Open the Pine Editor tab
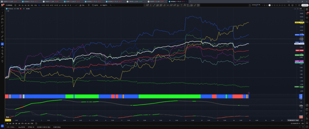Viewport: 309px width, 129px height. point(21,127)
